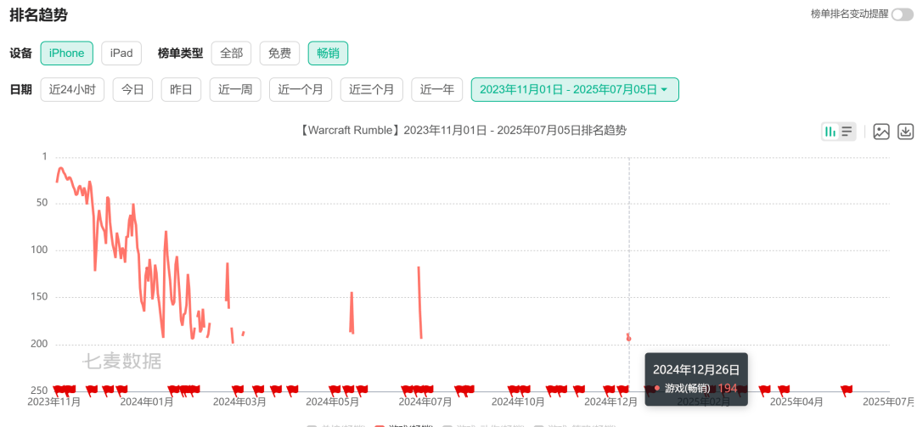Image resolution: width=917 pixels, height=427 pixels.
Task: Show the 近一个月 date range
Action: tap(301, 89)
